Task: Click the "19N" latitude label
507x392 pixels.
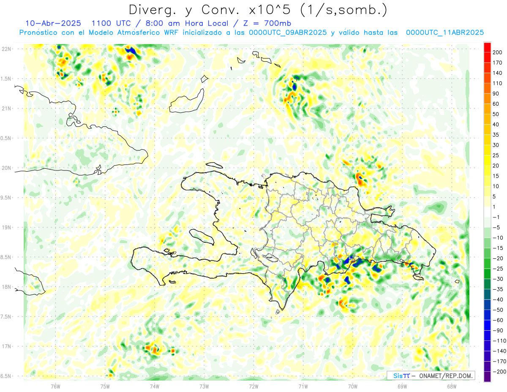Action: [x=6, y=228]
